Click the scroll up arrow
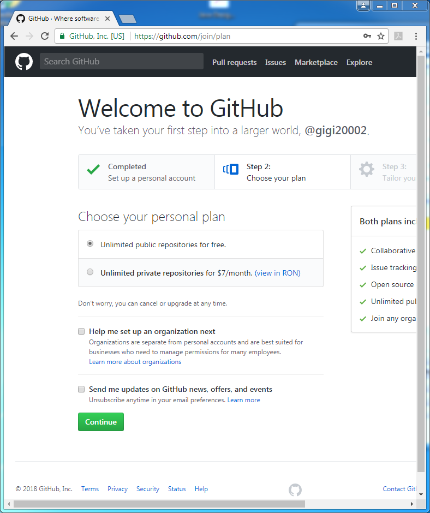 (x=421, y=51)
